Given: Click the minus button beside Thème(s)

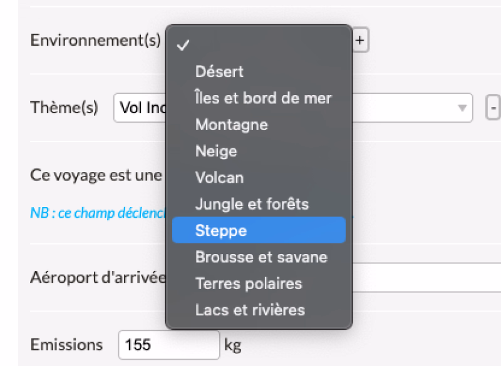Looking at the screenshot, I should tap(493, 108).
